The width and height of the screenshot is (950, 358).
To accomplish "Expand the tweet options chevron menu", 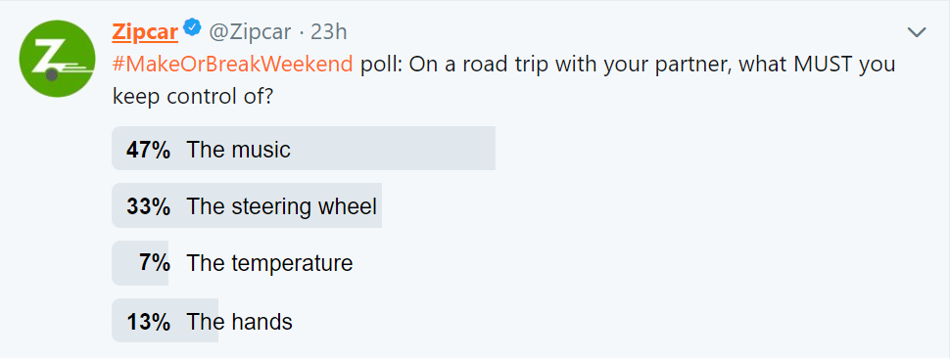I will click(x=917, y=32).
